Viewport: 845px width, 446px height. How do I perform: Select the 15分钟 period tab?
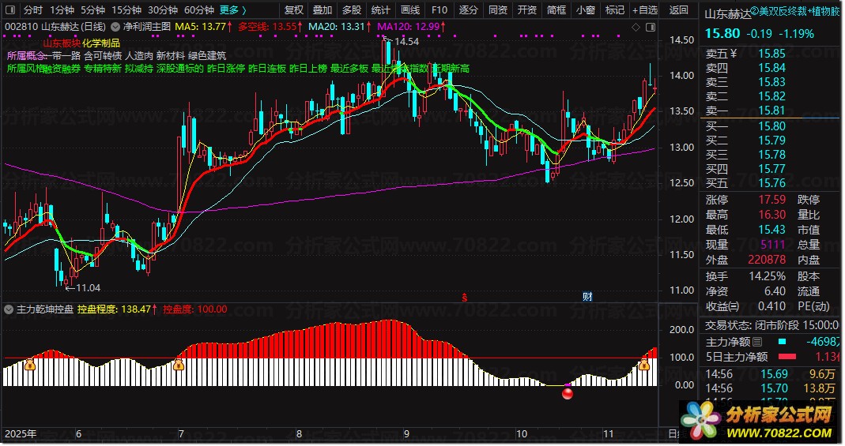click(x=126, y=9)
